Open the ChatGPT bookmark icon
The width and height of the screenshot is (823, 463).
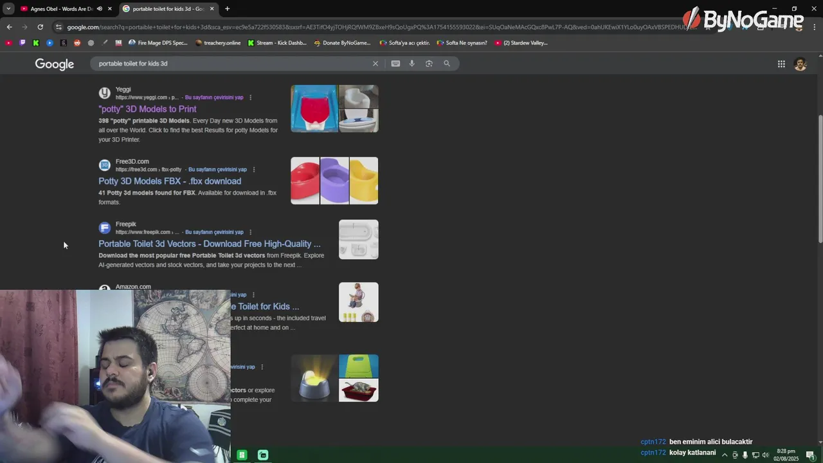point(91,43)
